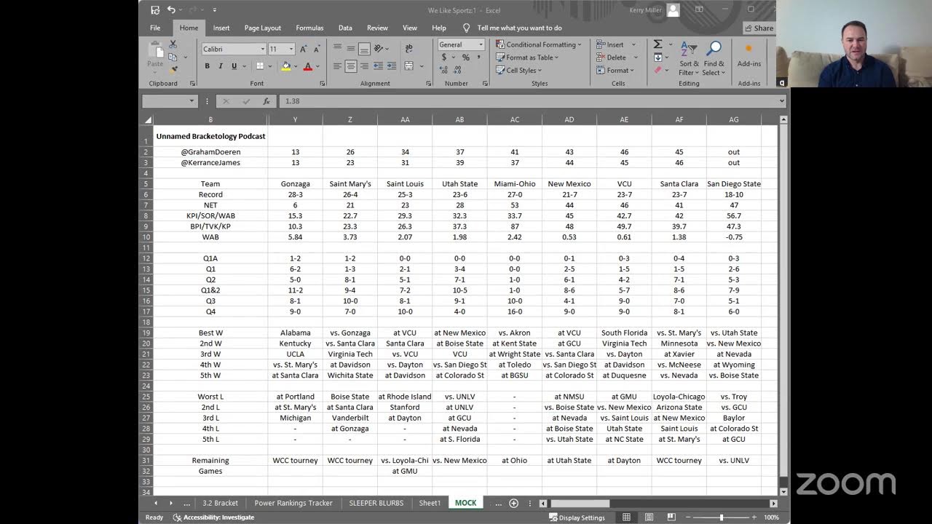Click the Paste clipboard icon
This screenshot has width=932, height=524.
[x=155, y=49]
